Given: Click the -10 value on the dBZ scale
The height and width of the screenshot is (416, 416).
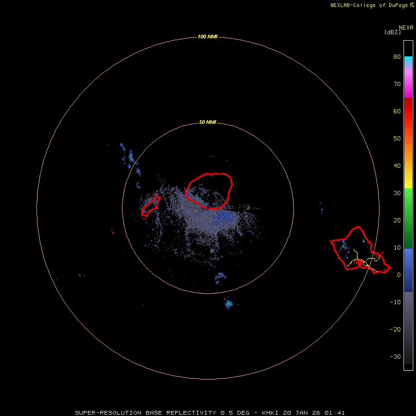Looking at the screenshot, I should [x=395, y=302].
